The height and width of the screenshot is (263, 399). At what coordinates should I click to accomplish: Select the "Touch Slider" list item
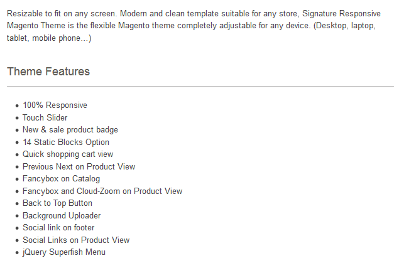(x=45, y=117)
